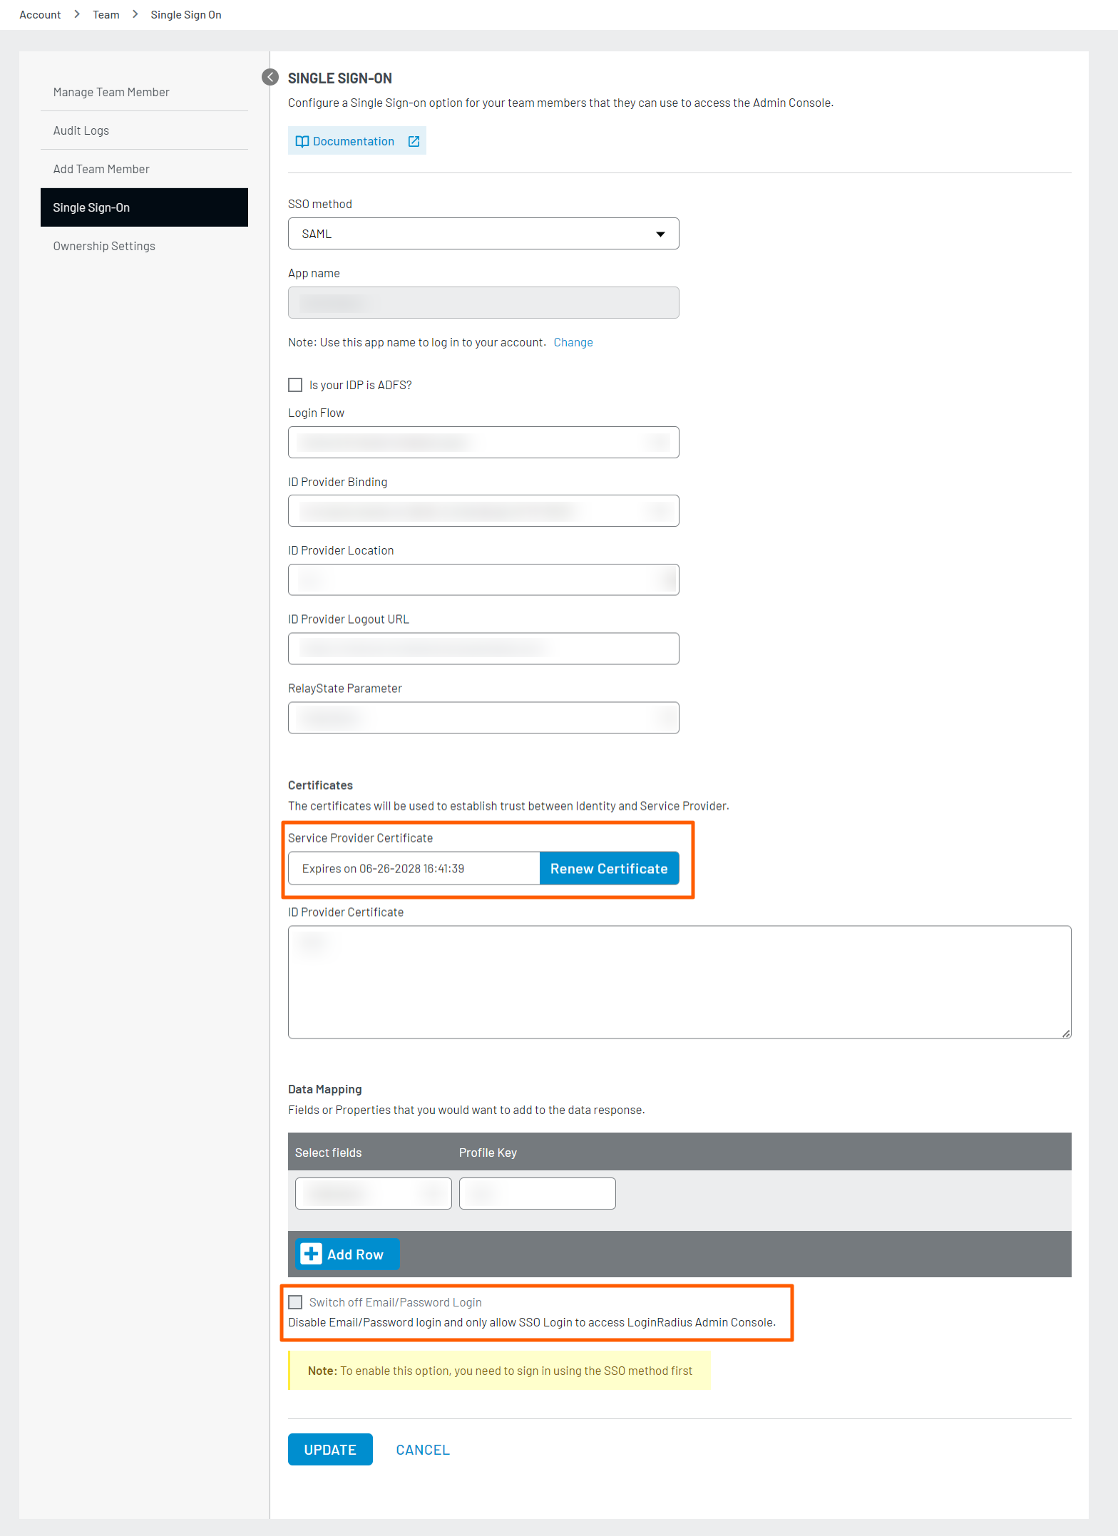Go to Manage Team Member section
Screen dimensions: 1118x1536
111,92
